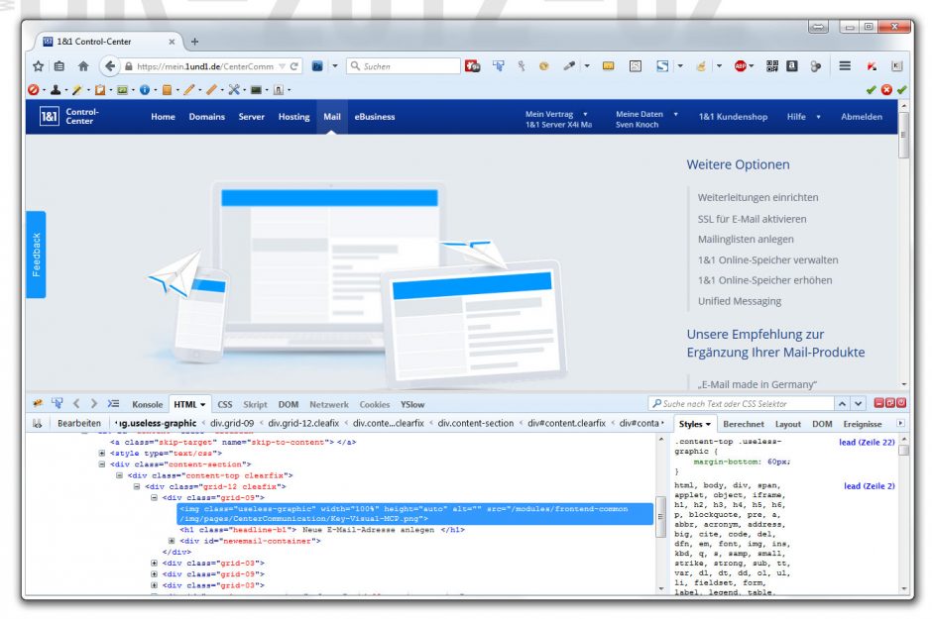The image size is (932, 619).
Task: Switch to the Konsole tab in Firebug
Action: tap(147, 404)
